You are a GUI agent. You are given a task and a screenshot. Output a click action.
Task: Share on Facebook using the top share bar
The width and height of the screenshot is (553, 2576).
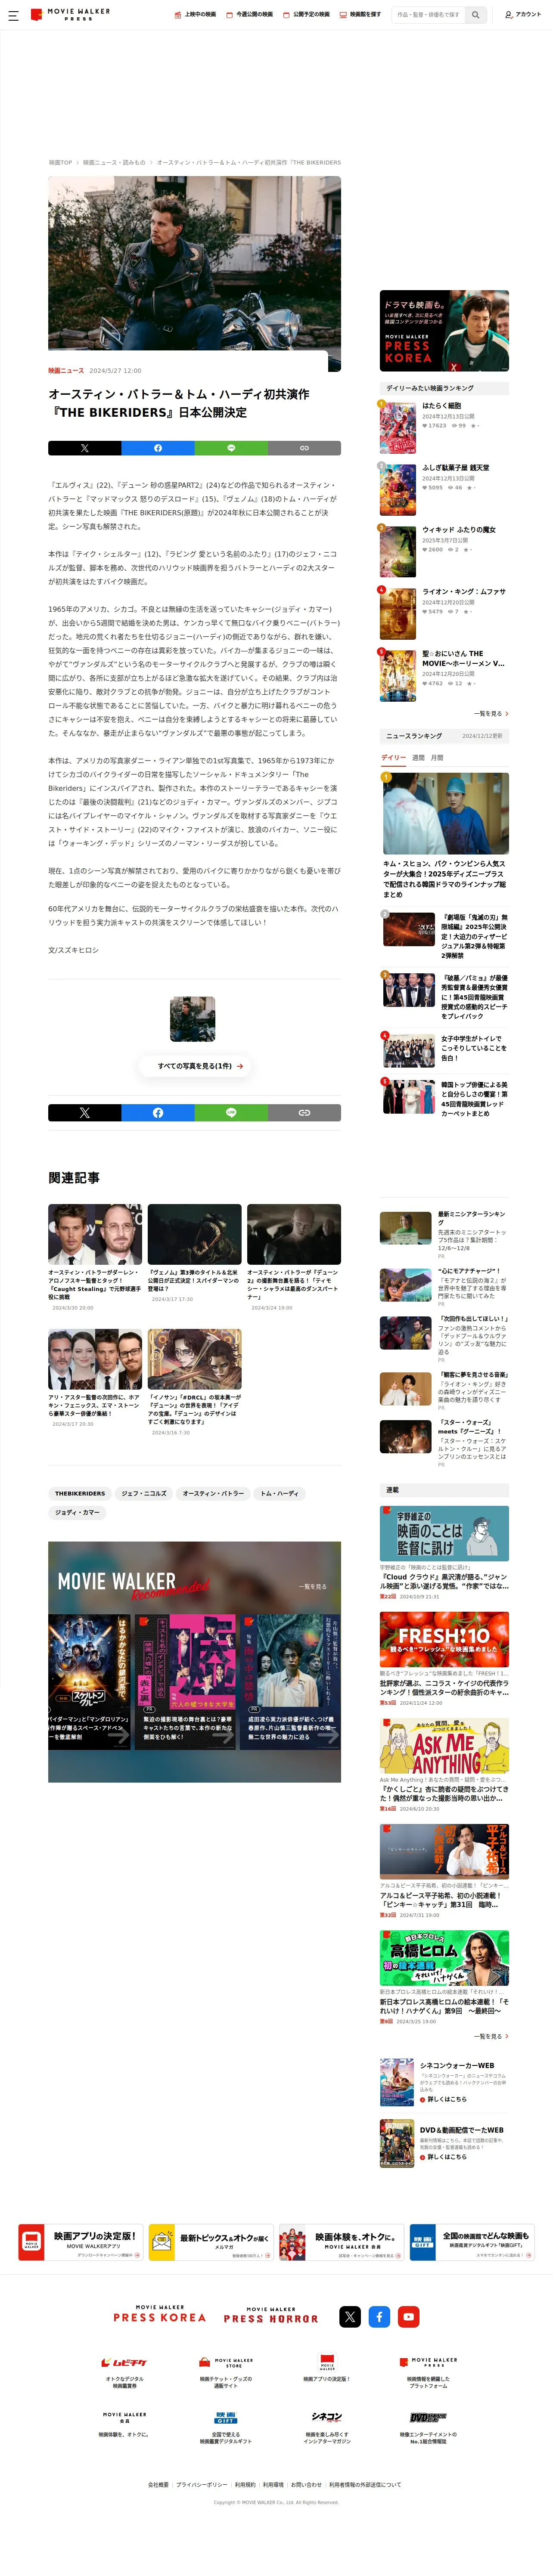(158, 448)
